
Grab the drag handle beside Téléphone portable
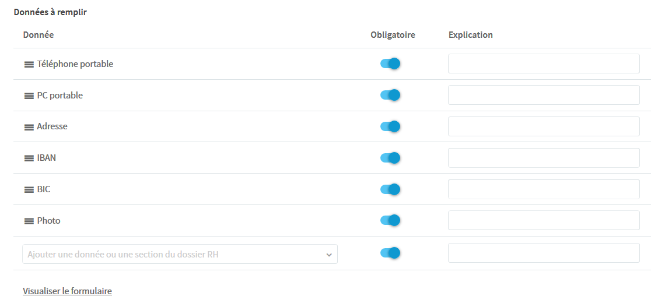pos(29,64)
